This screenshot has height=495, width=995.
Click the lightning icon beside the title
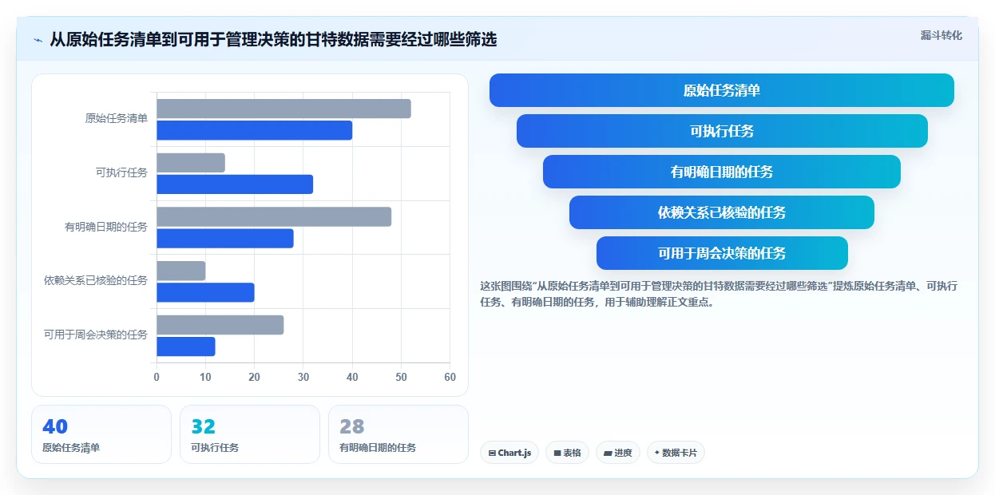click(38, 40)
